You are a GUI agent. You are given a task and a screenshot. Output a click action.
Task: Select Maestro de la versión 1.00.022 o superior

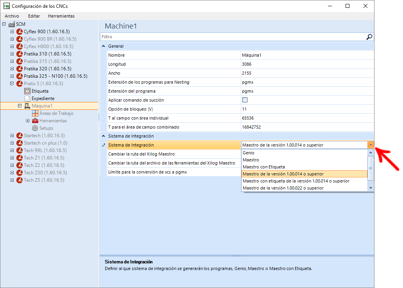tap(304, 188)
